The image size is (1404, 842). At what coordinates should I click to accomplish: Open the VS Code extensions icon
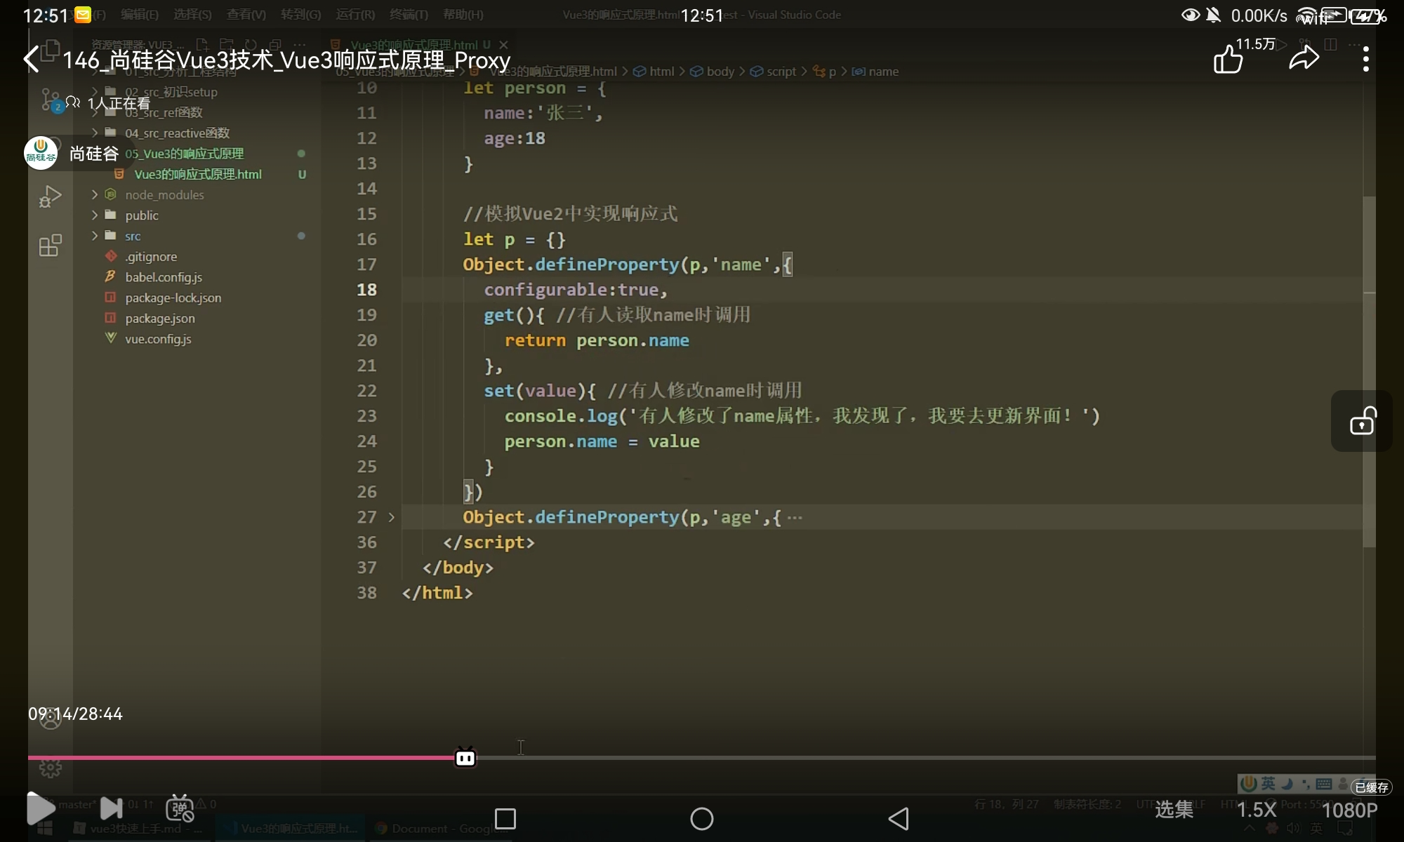(x=50, y=246)
